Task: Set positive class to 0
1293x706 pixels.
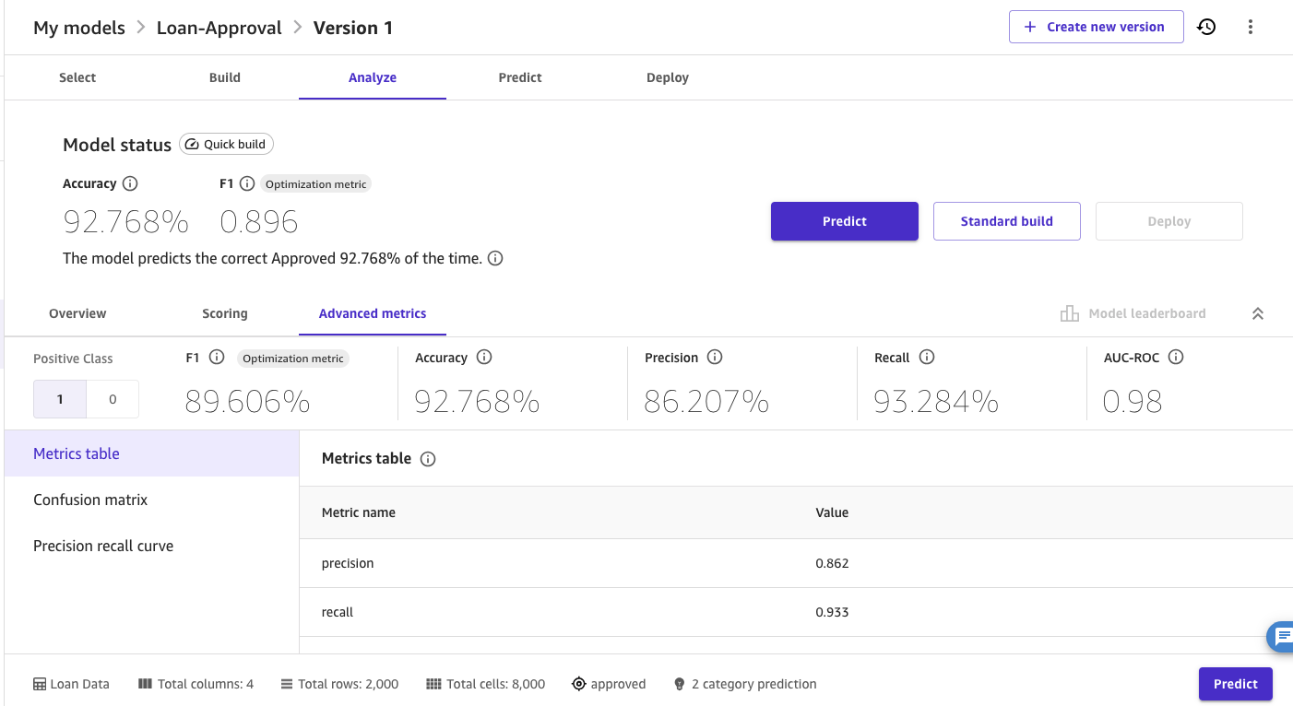Action: (113, 399)
